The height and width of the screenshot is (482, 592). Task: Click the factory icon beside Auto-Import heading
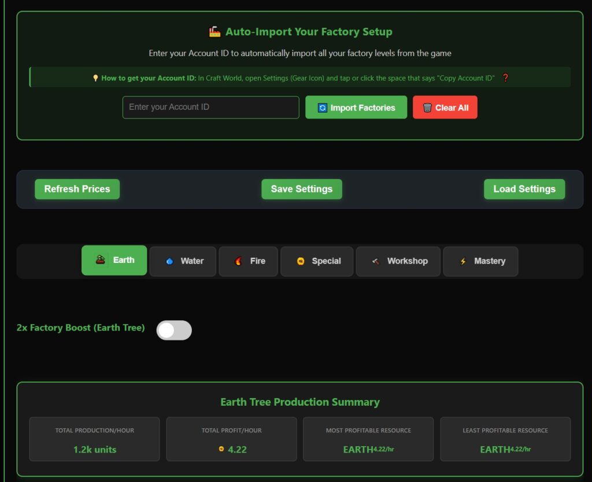[x=214, y=32]
